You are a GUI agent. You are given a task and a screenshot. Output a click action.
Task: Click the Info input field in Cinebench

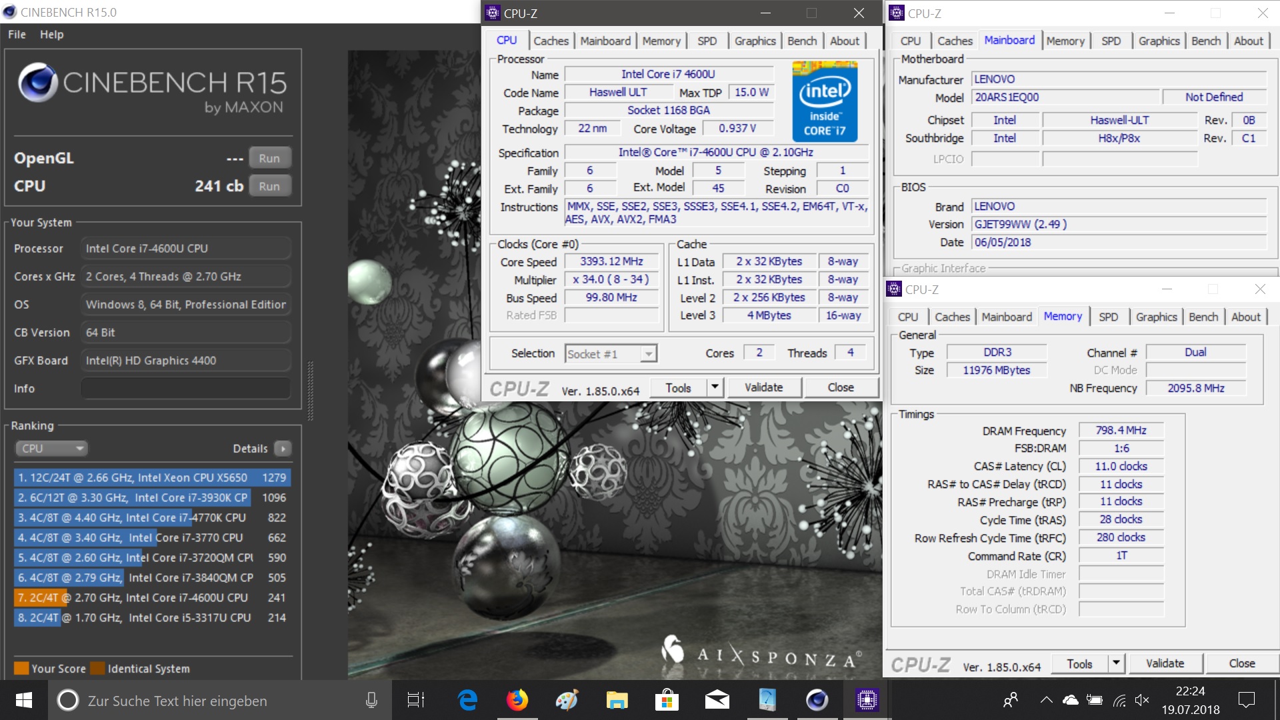pyautogui.click(x=185, y=388)
